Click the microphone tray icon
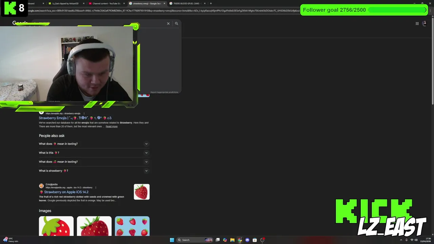The image size is (434, 244). [407, 240]
